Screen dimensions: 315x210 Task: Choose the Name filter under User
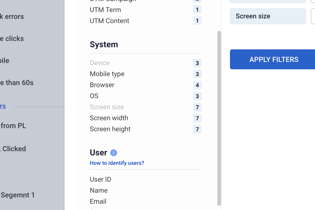pyautogui.click(x=99, y=191)
